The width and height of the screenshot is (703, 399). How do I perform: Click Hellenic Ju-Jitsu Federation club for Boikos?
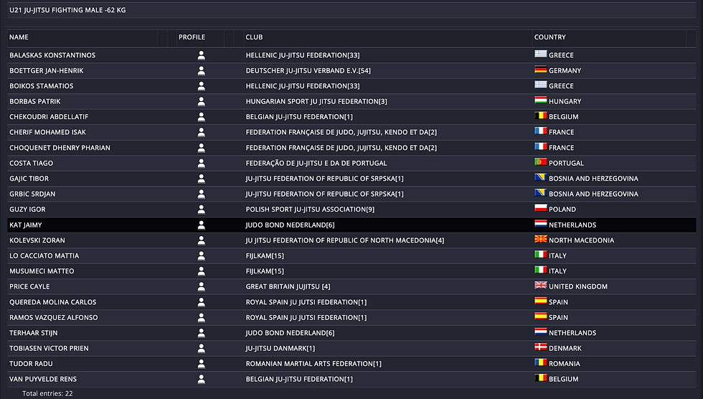pyautogui.click(x=302, y=86)
